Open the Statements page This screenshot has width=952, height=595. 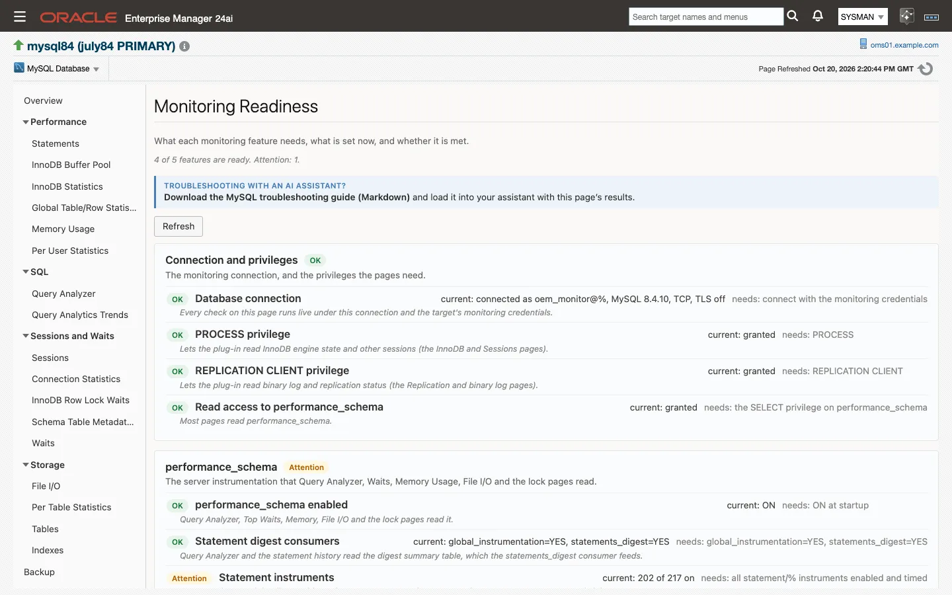56,143
